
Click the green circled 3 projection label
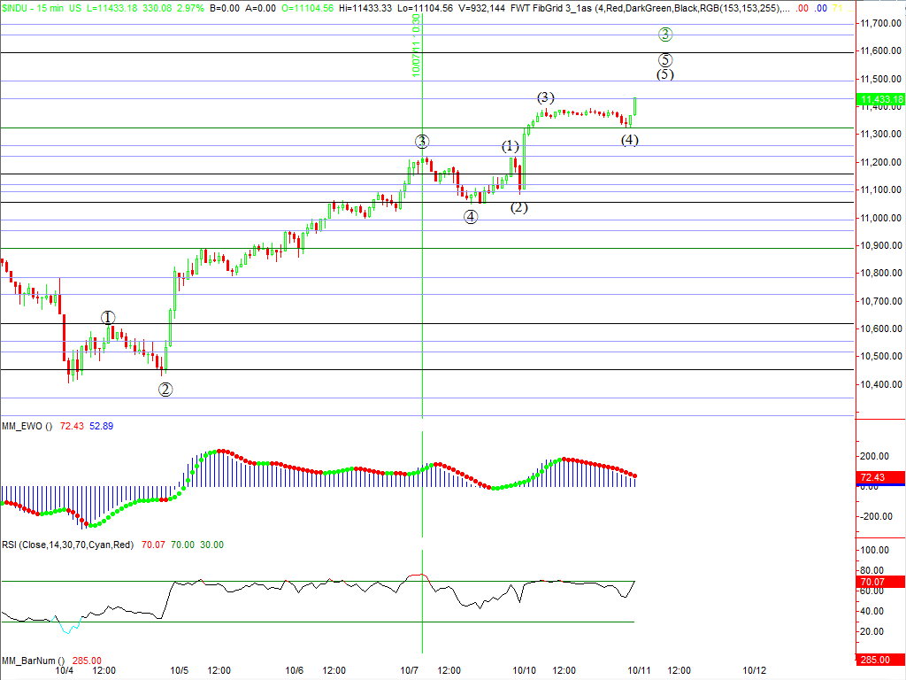(x=665, y=35)
